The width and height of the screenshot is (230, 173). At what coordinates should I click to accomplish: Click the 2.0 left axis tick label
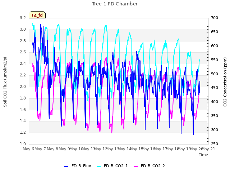click(23, 86)
